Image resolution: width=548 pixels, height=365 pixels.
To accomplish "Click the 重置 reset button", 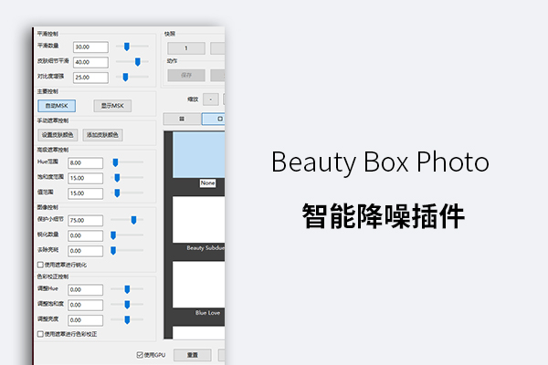I will (192, 355).
